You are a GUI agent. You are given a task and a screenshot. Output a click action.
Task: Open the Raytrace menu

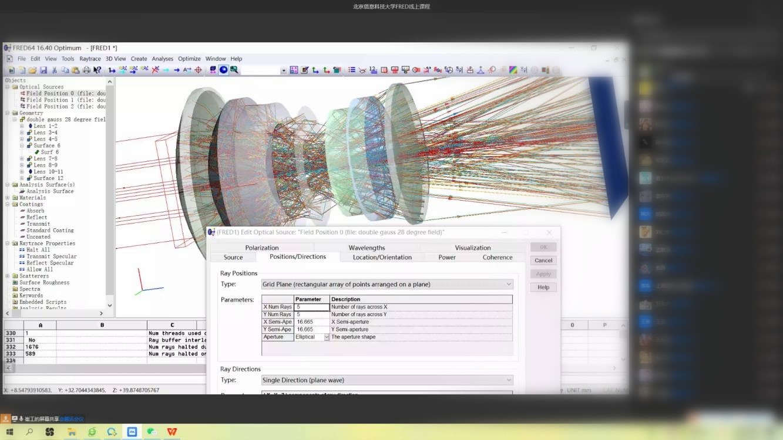(90, 59)
